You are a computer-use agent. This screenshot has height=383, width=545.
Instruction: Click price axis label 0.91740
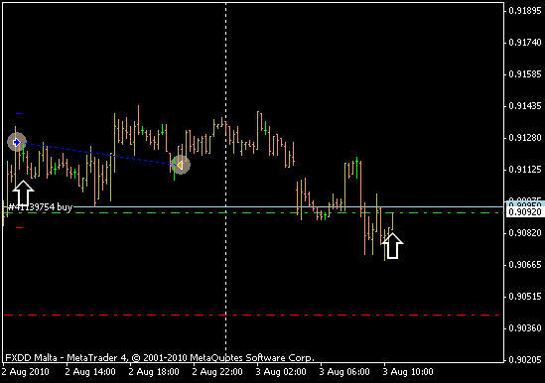(x=525, y=43)
